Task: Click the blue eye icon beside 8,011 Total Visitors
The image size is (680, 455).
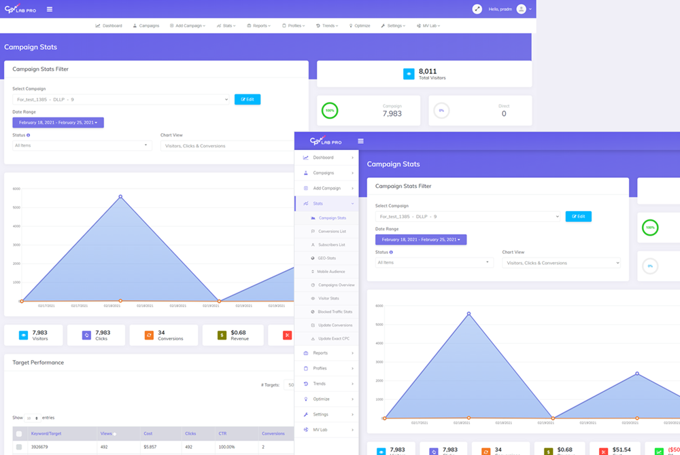Action: (409, 74)
